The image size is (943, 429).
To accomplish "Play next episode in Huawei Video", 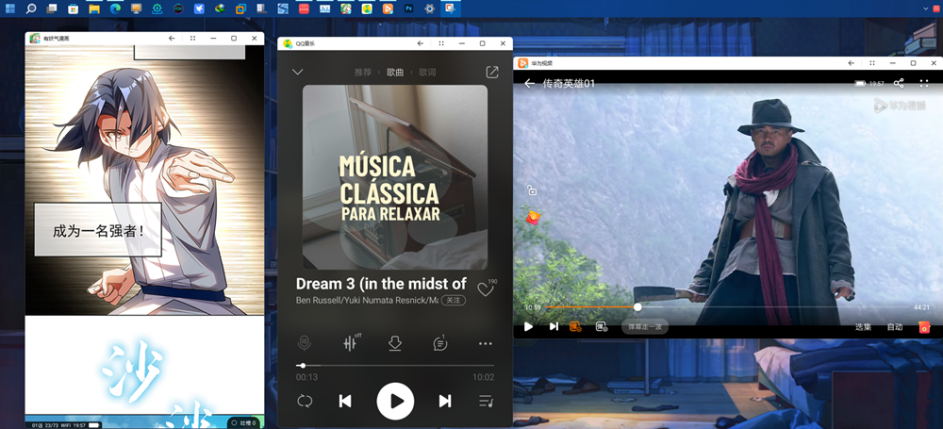I will [x=554, y=327].
